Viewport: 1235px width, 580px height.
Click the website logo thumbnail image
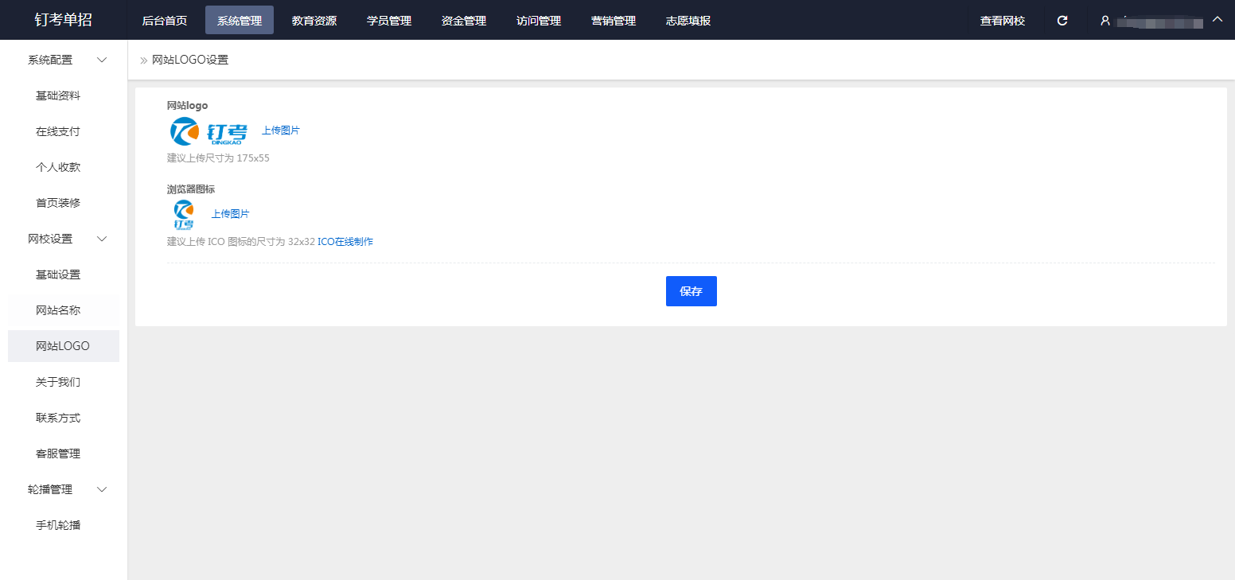tap(209, 131)
